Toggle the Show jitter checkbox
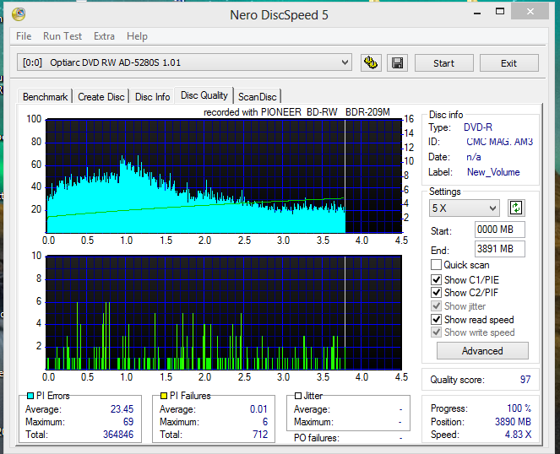 pyautogui.click(x=436, y=305)
